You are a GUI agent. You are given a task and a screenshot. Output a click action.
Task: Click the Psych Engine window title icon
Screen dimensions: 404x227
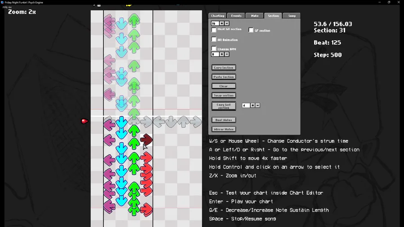pos(2,2)
